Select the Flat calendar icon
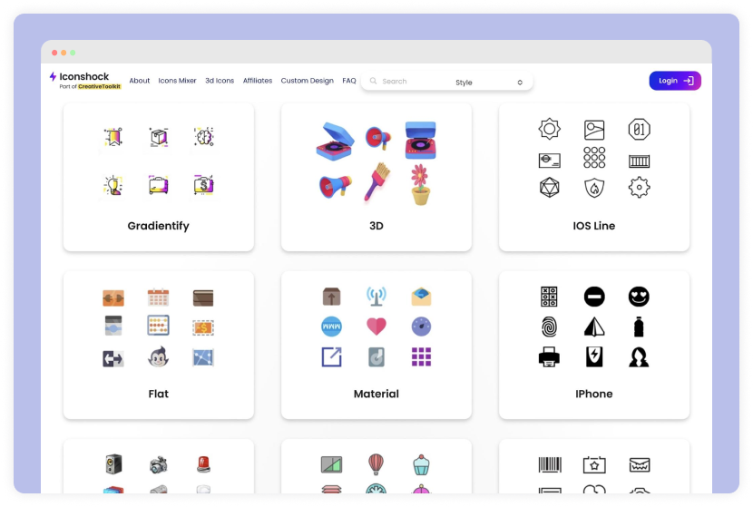This screenshot has height=507, width=753. (158, 297)
